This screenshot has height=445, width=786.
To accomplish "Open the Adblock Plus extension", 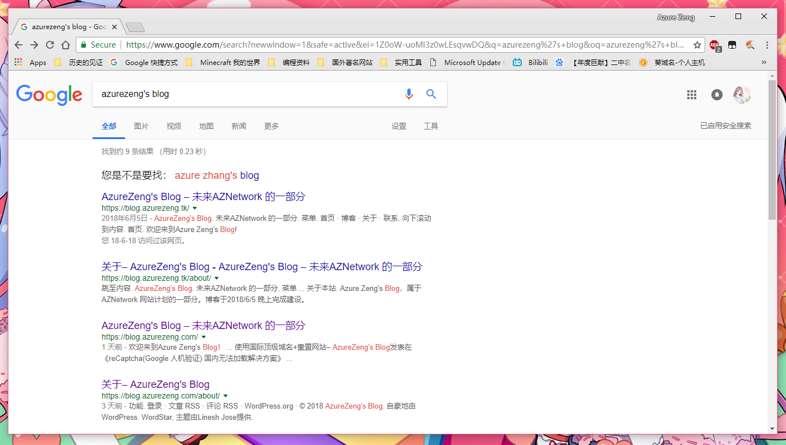I will point(715,45).
